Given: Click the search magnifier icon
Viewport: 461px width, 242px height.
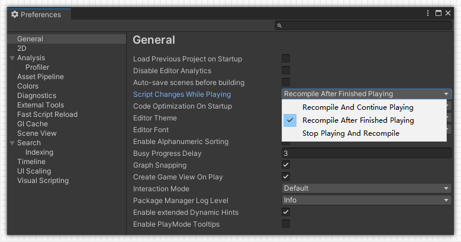Looking at the screenshot, I should [281, 26].
